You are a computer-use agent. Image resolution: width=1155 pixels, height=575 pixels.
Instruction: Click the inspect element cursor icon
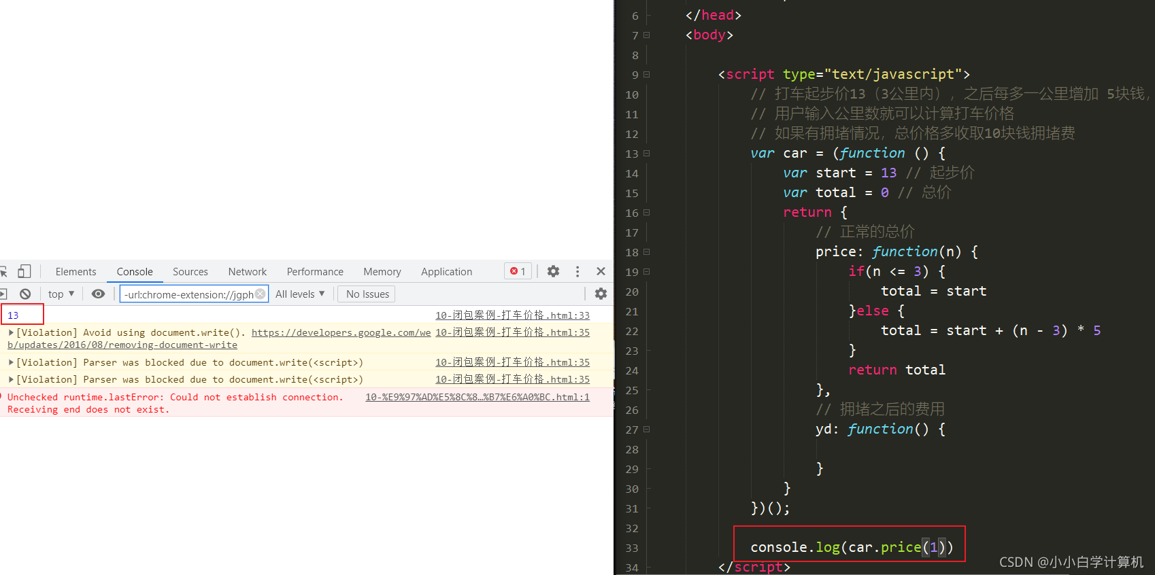tap(3, 271)
